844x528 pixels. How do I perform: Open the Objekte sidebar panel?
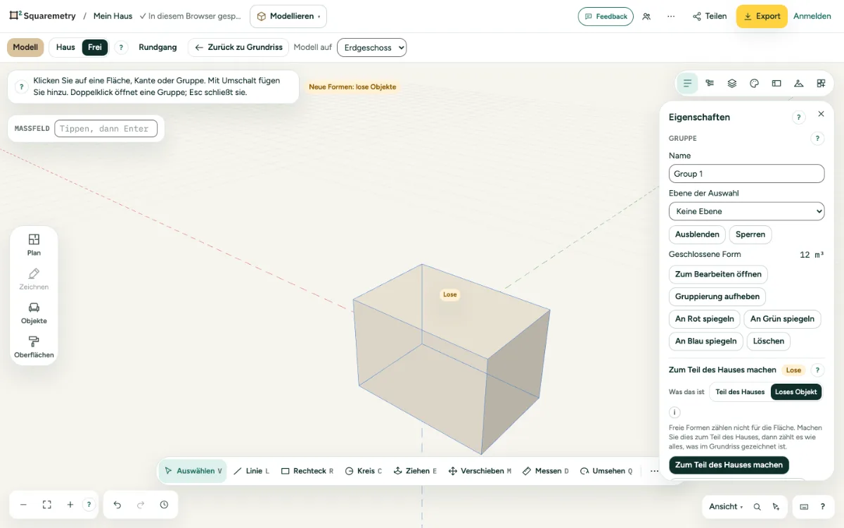tap(34, 313)
